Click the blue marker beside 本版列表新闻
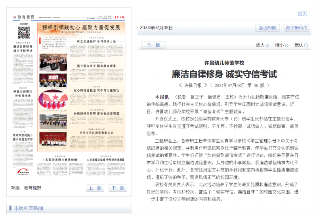The height and width of the screenshot is (215, 317). tap(11, 208)
